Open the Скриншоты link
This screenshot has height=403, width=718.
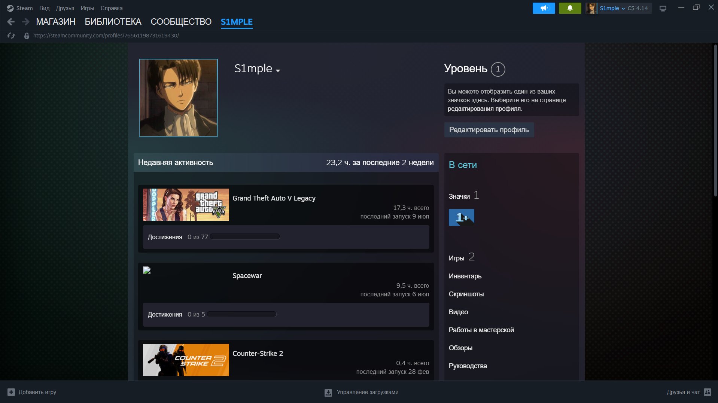466,294
